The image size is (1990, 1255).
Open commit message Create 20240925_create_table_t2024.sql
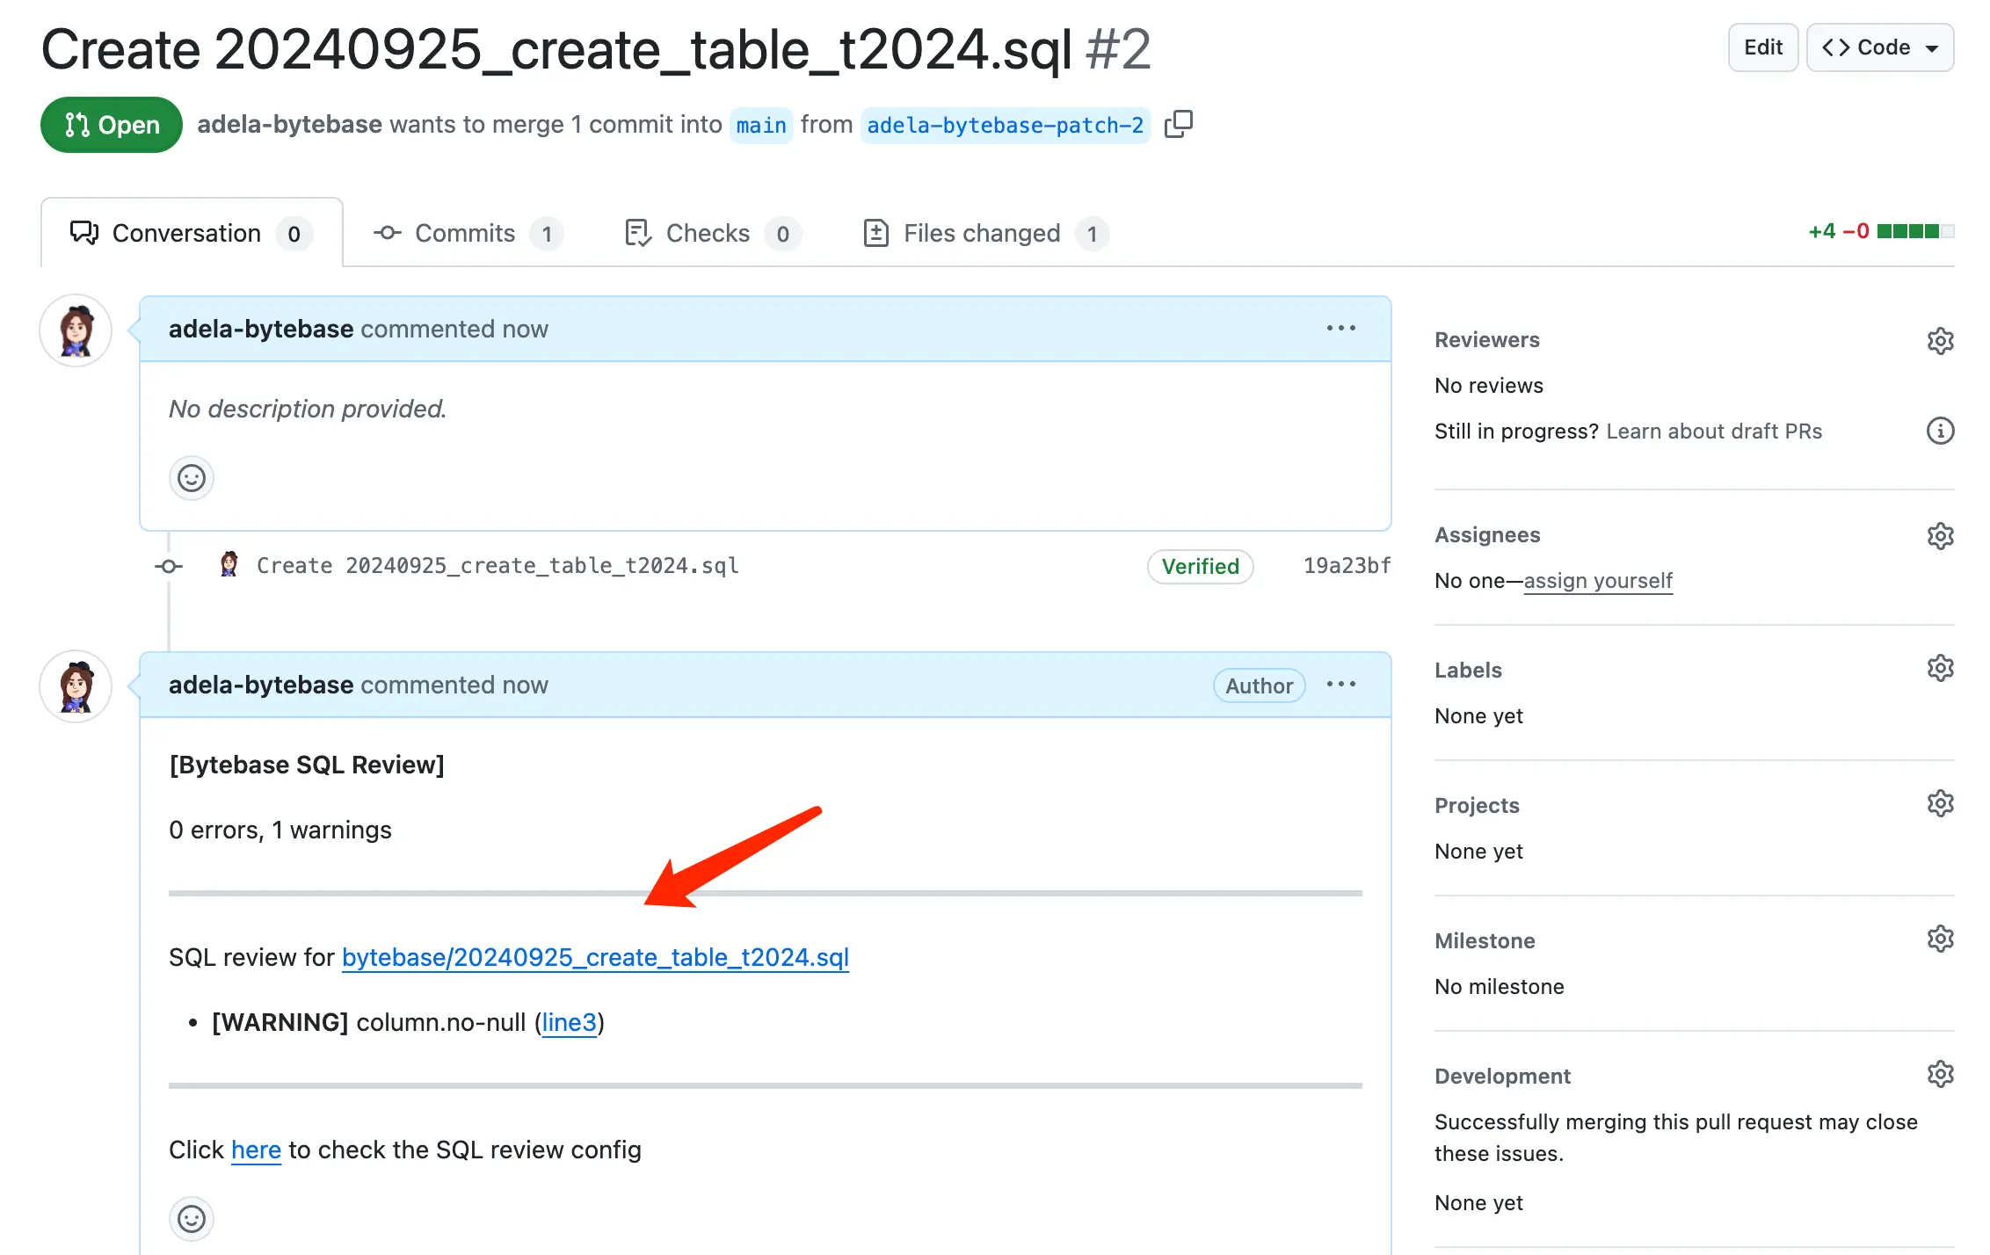point(497,565)
